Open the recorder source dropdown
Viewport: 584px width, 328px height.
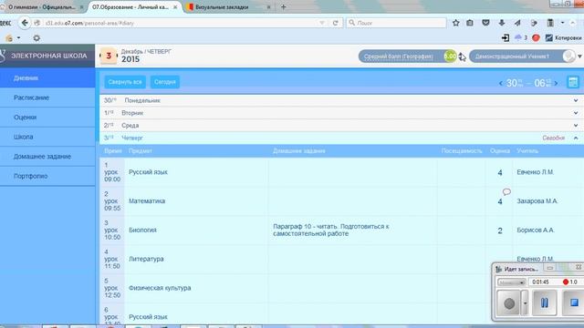(x=511, y=282)
